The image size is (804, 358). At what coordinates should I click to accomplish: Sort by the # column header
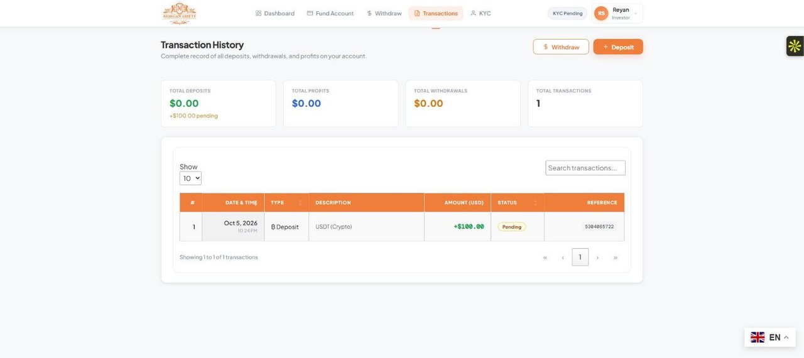(192, 202)
